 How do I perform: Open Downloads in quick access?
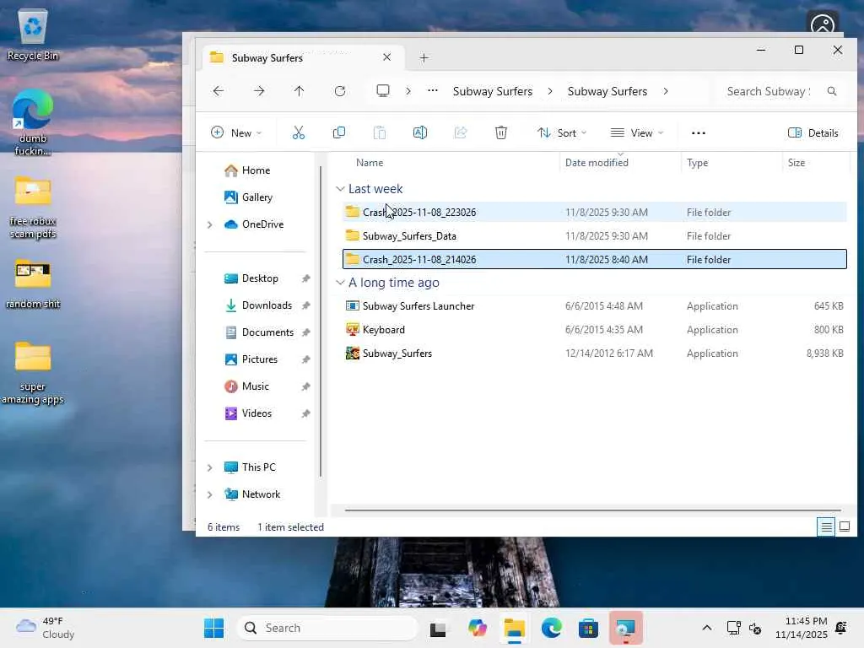(x=267, y=305)
